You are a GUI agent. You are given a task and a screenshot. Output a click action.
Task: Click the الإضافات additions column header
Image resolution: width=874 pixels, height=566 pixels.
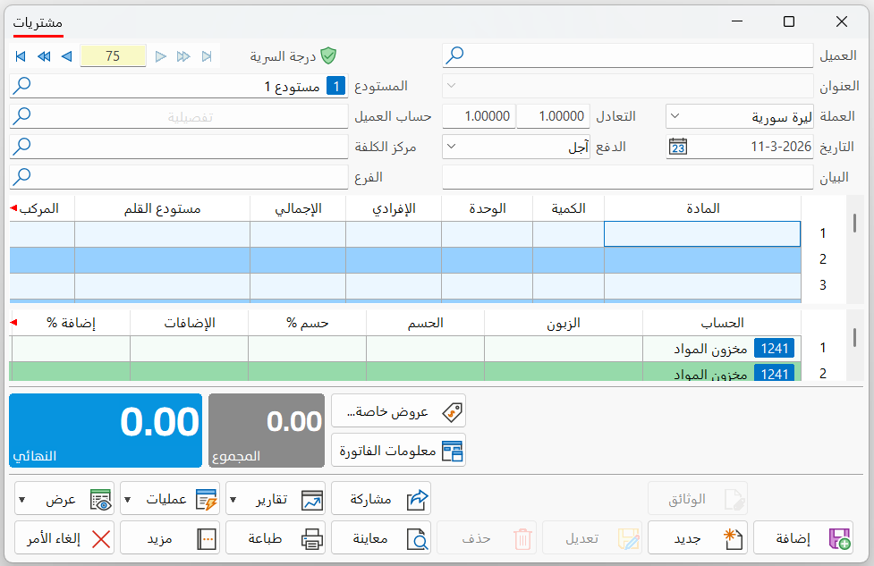click(189, 323)
